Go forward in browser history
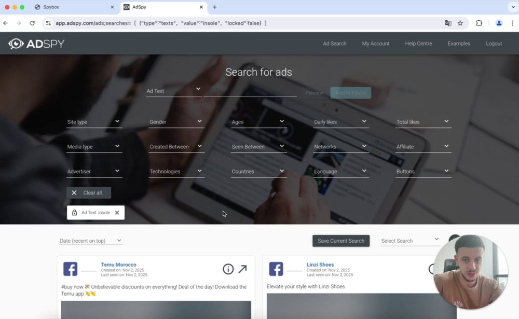The image size is (519, 319). coord(19,23)
